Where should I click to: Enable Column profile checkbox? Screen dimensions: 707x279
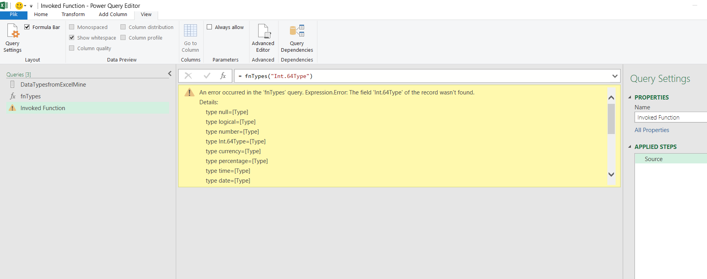(123, 38)
